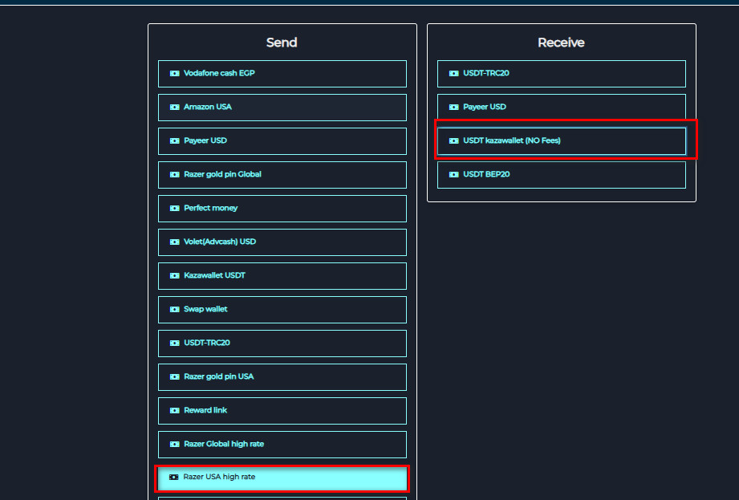Choose Razer Global high rate option
This screenshot has width=739, height=500.
[282, 444]
